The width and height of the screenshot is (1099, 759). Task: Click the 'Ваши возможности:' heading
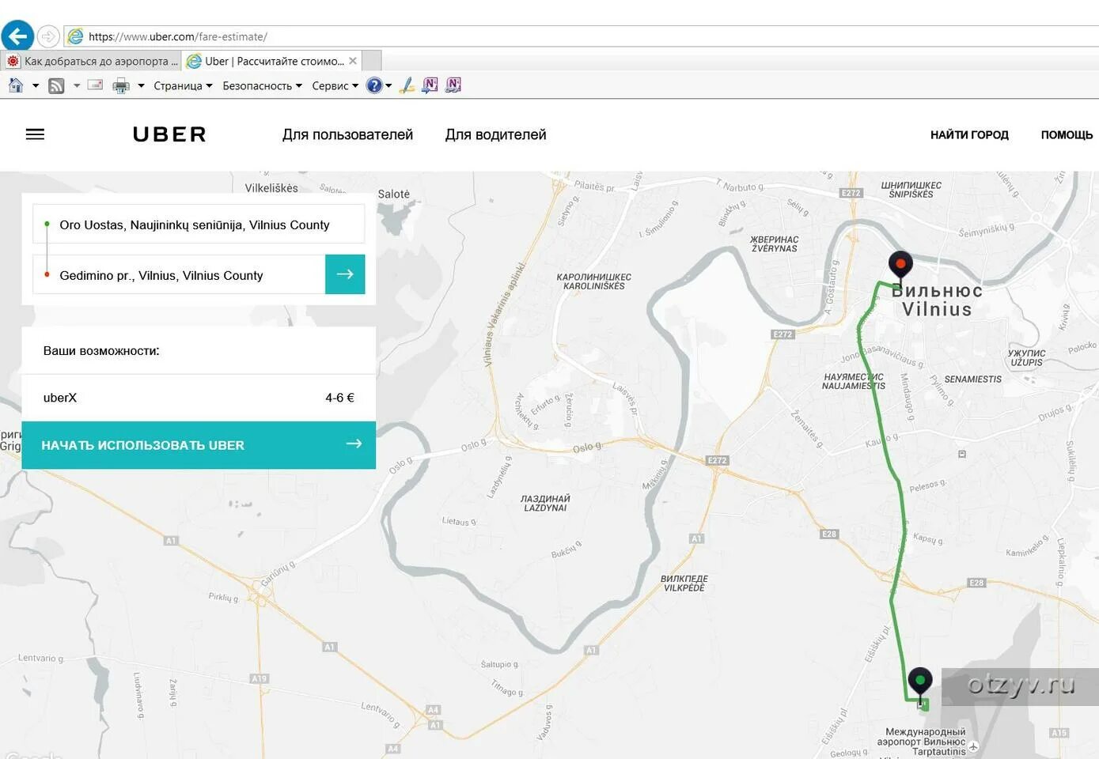pyautogui.click(x=101, y=350)
